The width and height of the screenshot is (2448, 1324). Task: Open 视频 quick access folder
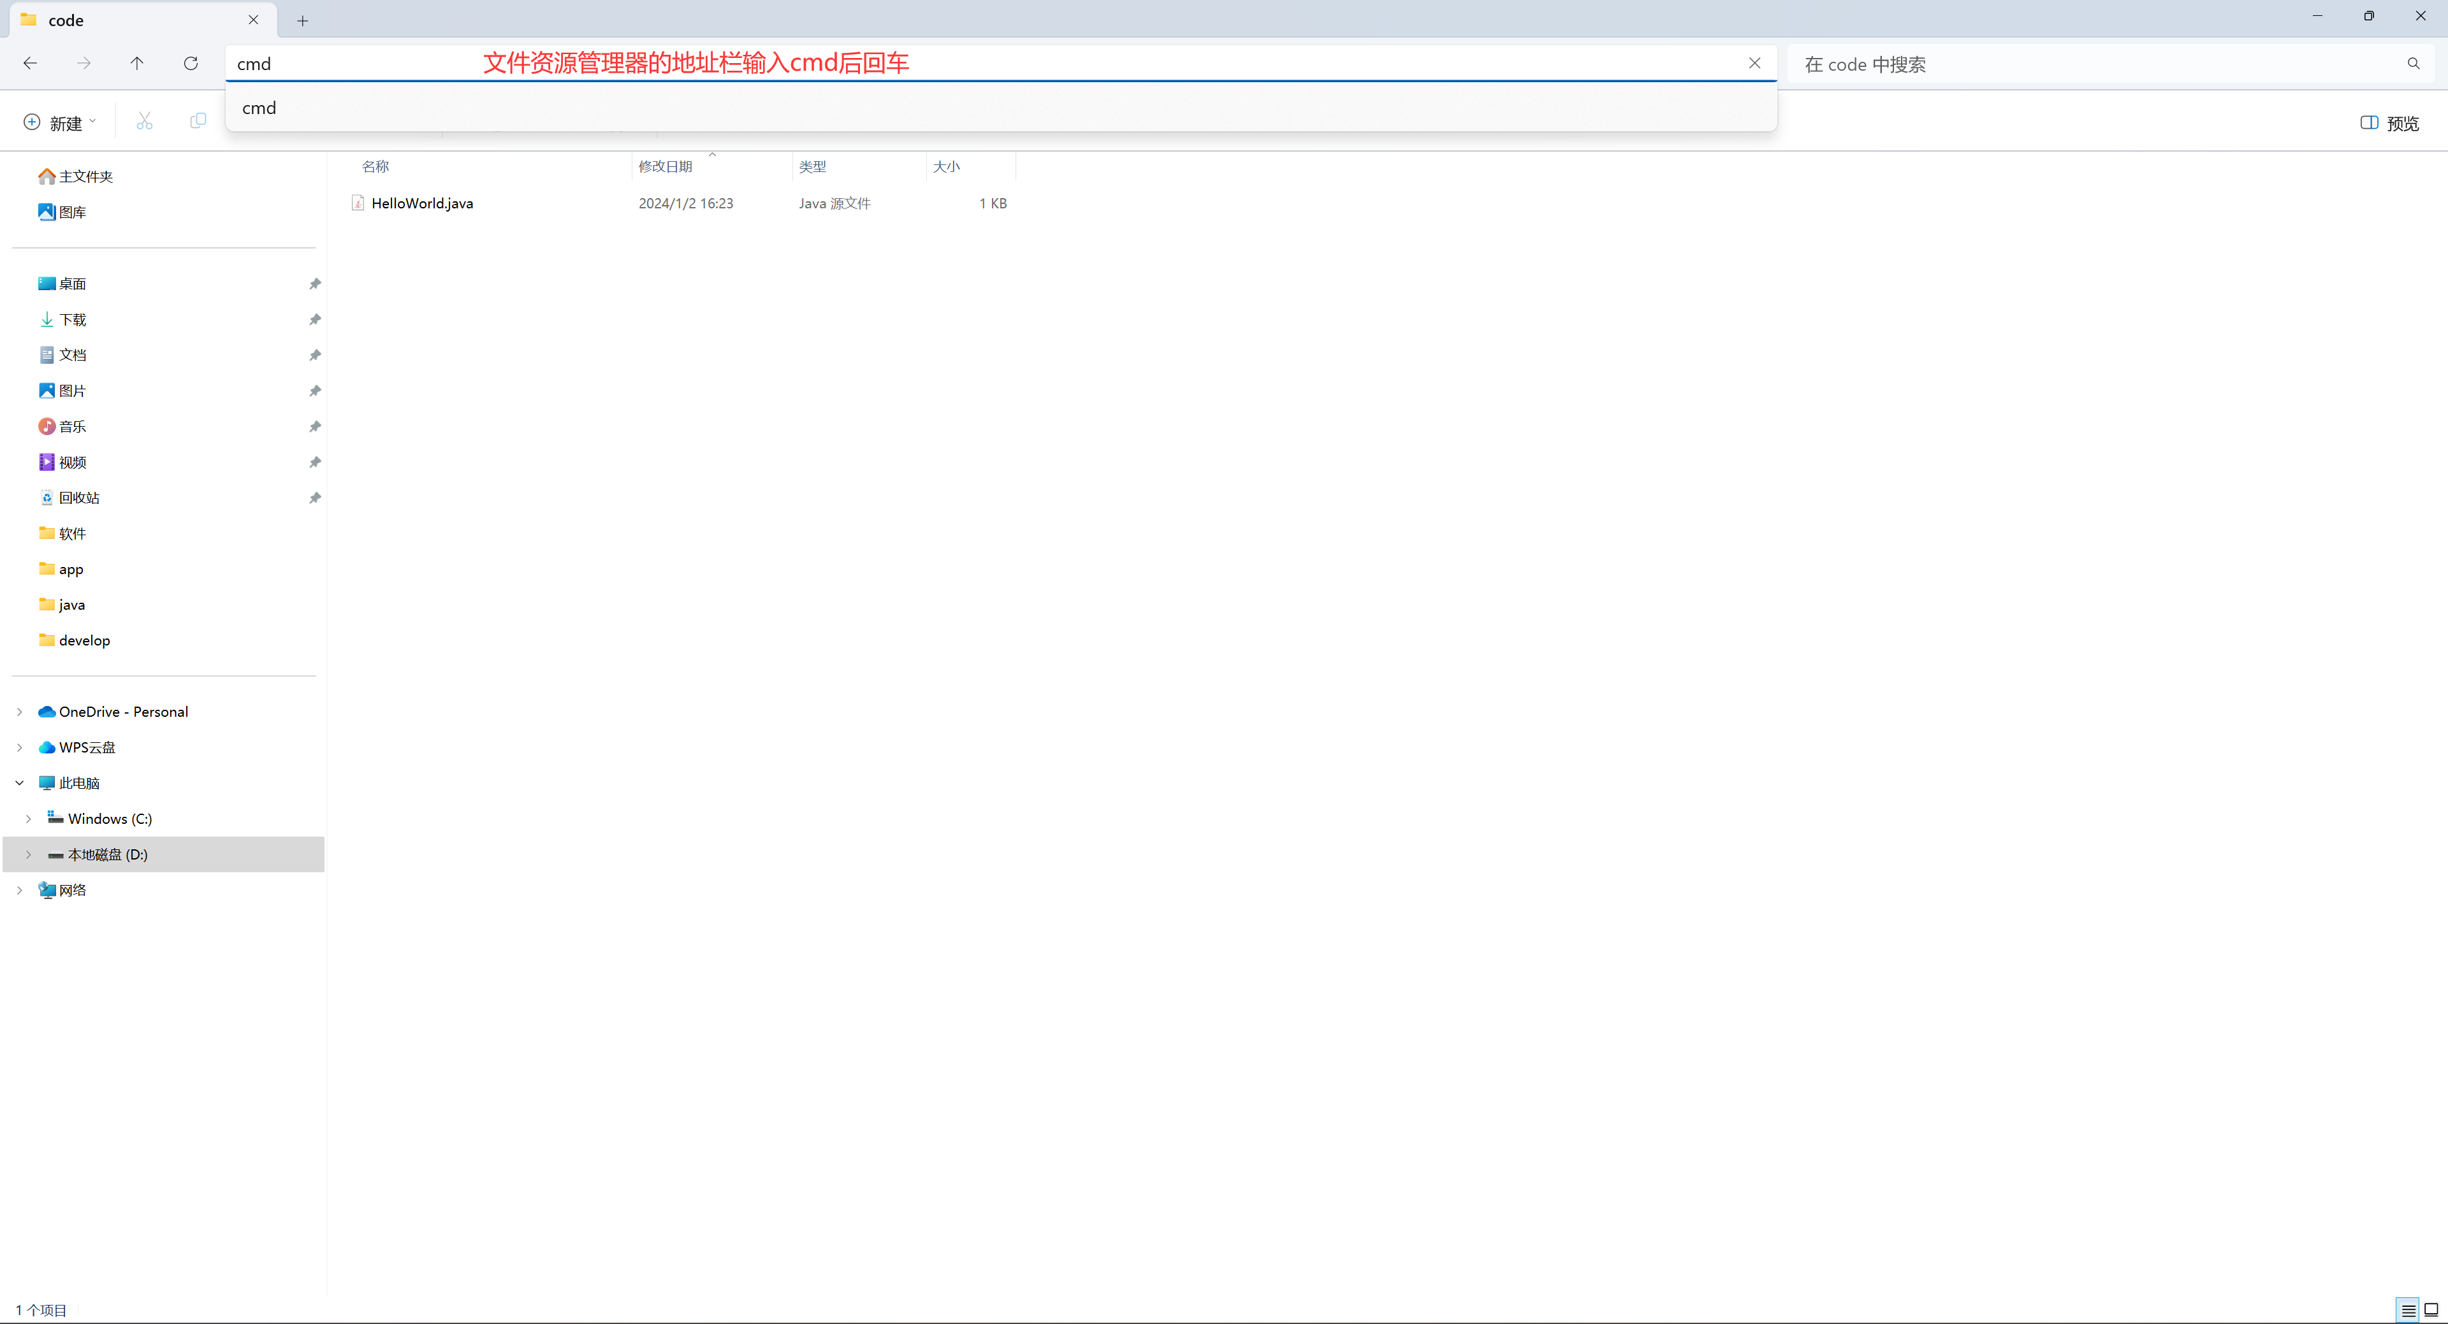click(62, 463)
